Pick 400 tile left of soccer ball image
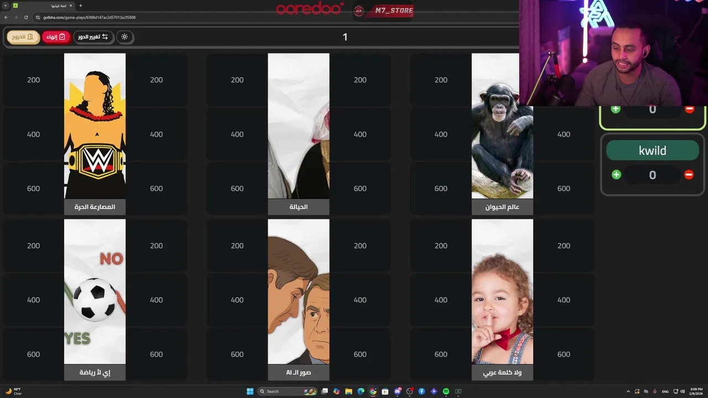Viewport: 708px width, 398px height. (x=34, y=300)
